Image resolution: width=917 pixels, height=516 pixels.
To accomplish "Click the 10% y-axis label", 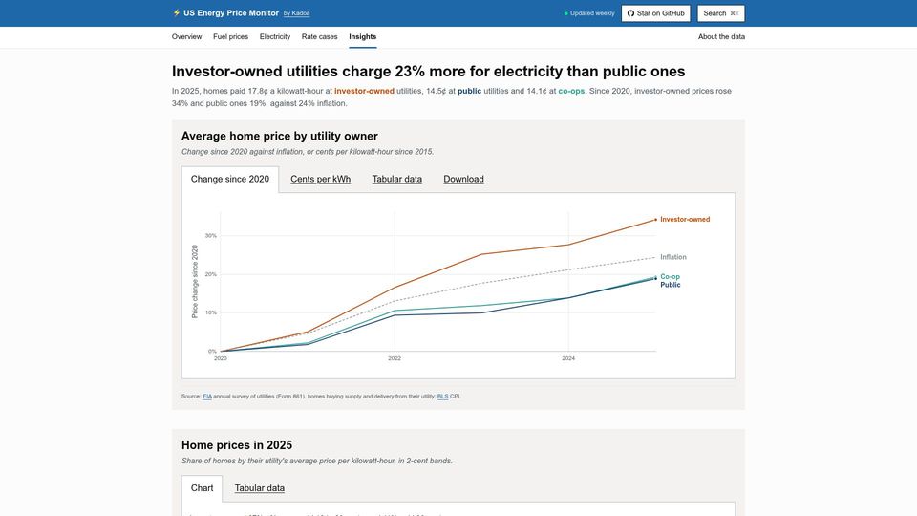I will (x=210, y=312).
